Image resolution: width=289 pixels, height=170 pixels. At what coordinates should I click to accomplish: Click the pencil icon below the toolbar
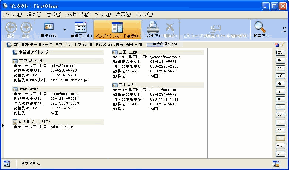click(282, 44)
